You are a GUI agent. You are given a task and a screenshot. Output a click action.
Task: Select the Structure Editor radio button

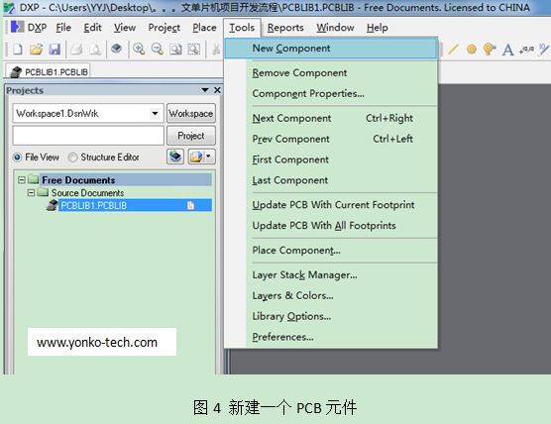(72, 158)
